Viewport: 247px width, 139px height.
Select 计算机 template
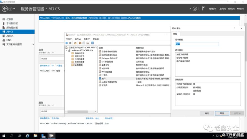pos(104,75)
